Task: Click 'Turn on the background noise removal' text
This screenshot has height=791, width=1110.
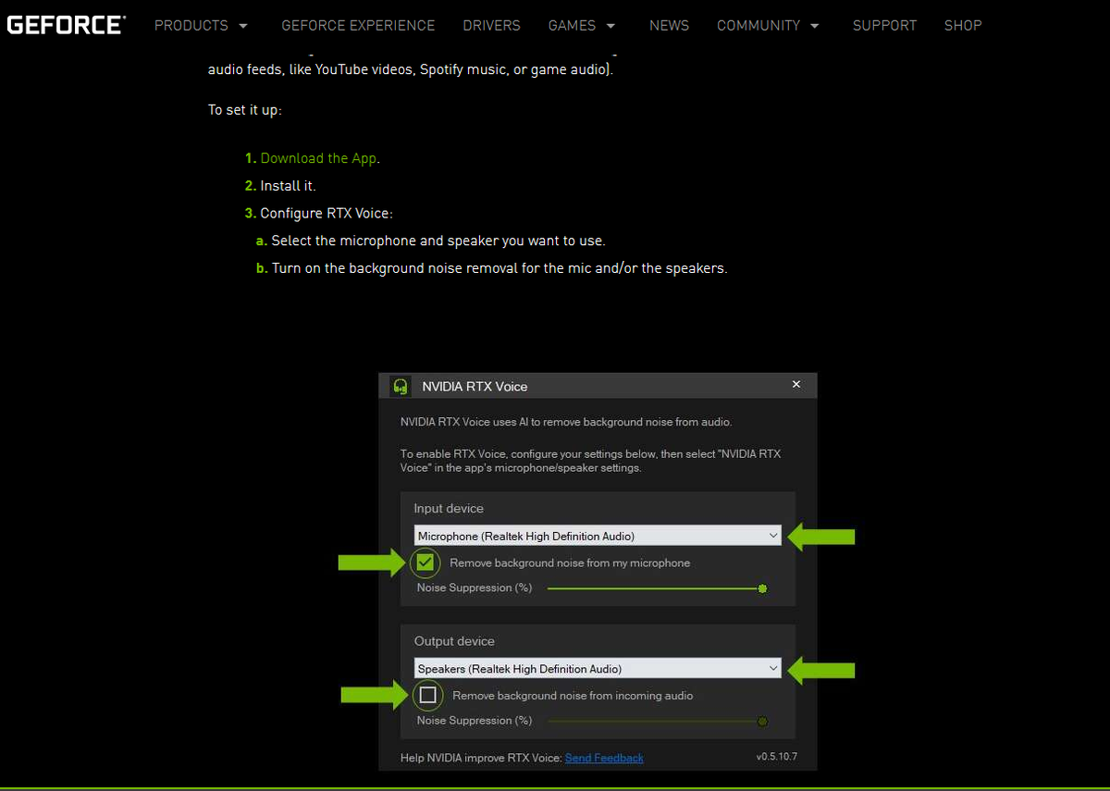Action: coord(499,268)
